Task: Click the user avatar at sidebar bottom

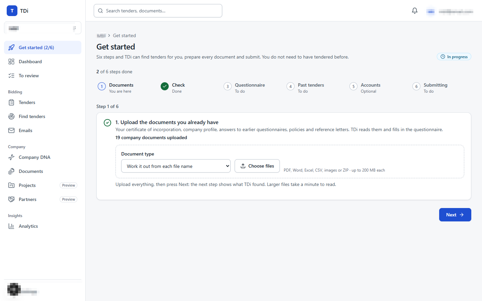Action: [x=14, y=290]
